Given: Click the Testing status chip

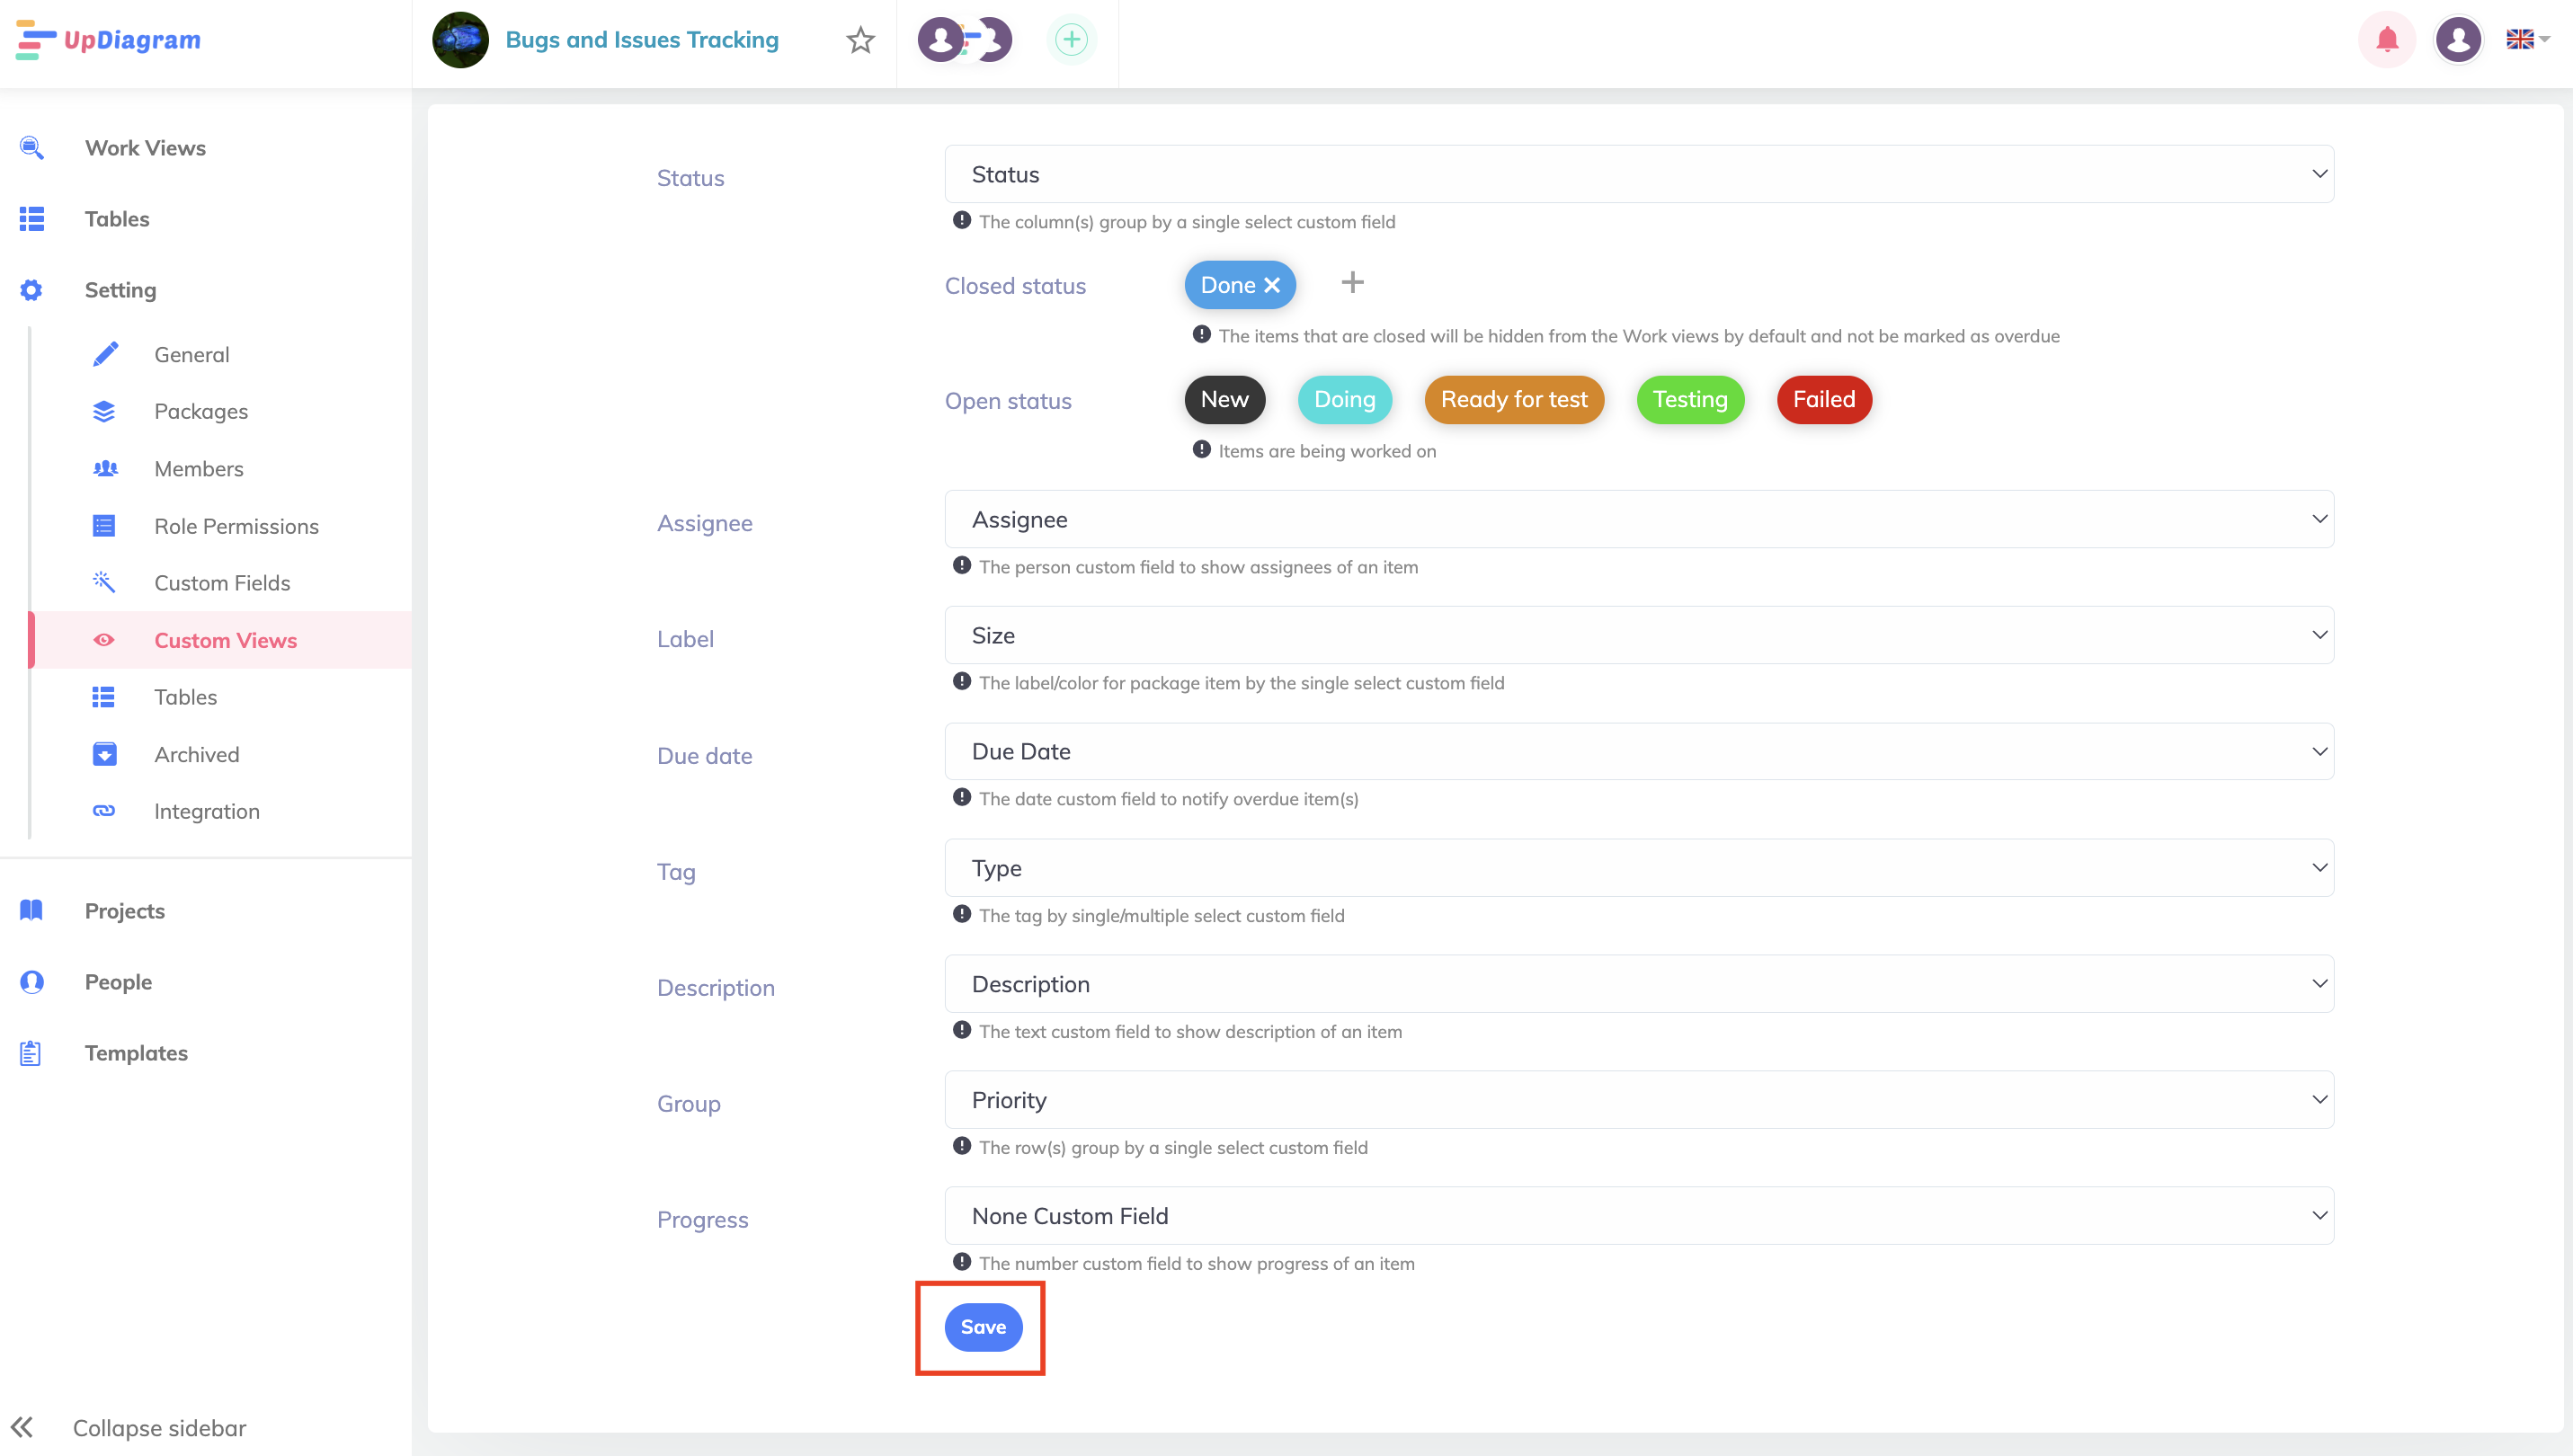Looking at the screenshot, I should pyautogui.click(x=1690, y=400).
